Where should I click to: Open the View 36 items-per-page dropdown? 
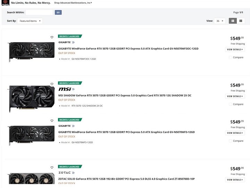point(219,21)
